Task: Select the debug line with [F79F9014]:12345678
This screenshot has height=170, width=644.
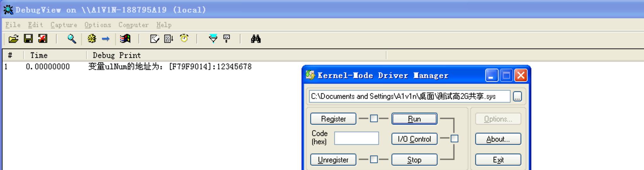Action: (170, 66)
